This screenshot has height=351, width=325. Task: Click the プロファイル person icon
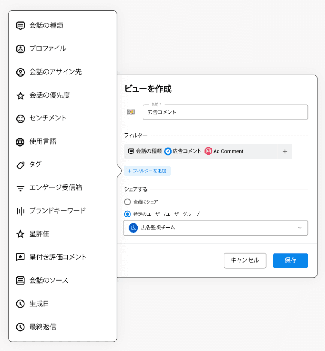click(21, 49)
